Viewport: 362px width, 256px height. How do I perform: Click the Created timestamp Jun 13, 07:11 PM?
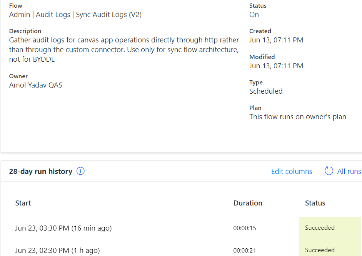pos(276,40)
